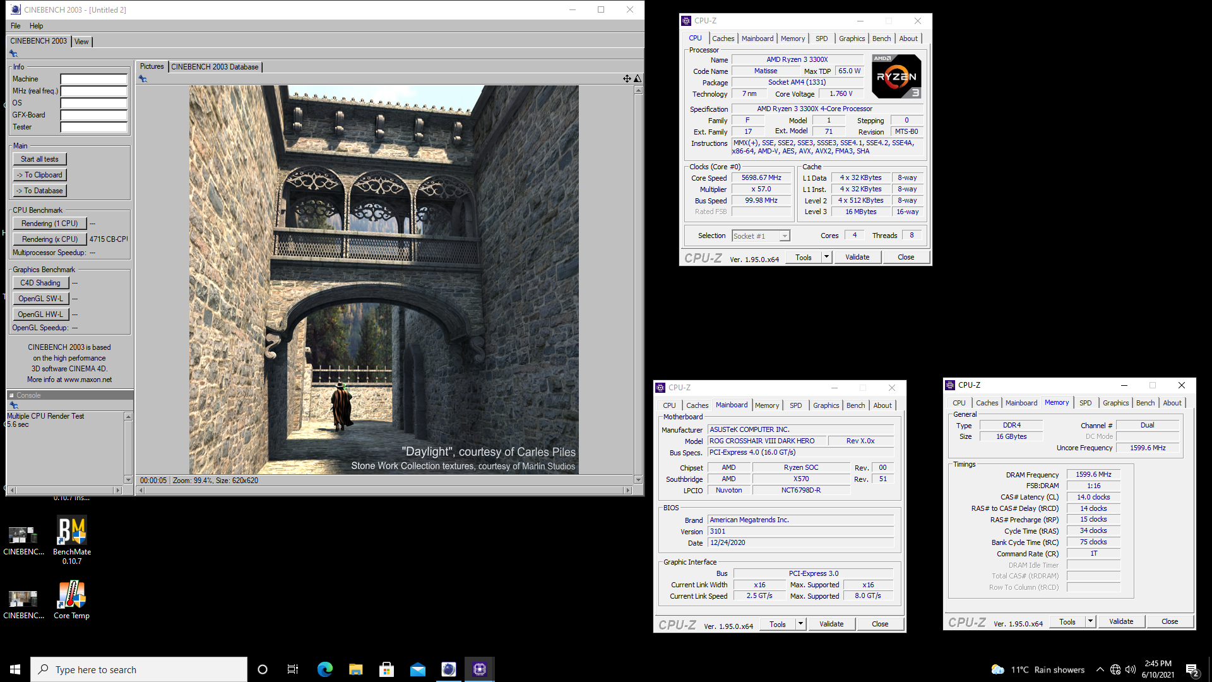Image resolution: width=1212 pixels, height=682 pixels.
Task: Click the CPU-Z title icon in the Memory window
Action: click(x=950, y=385)
